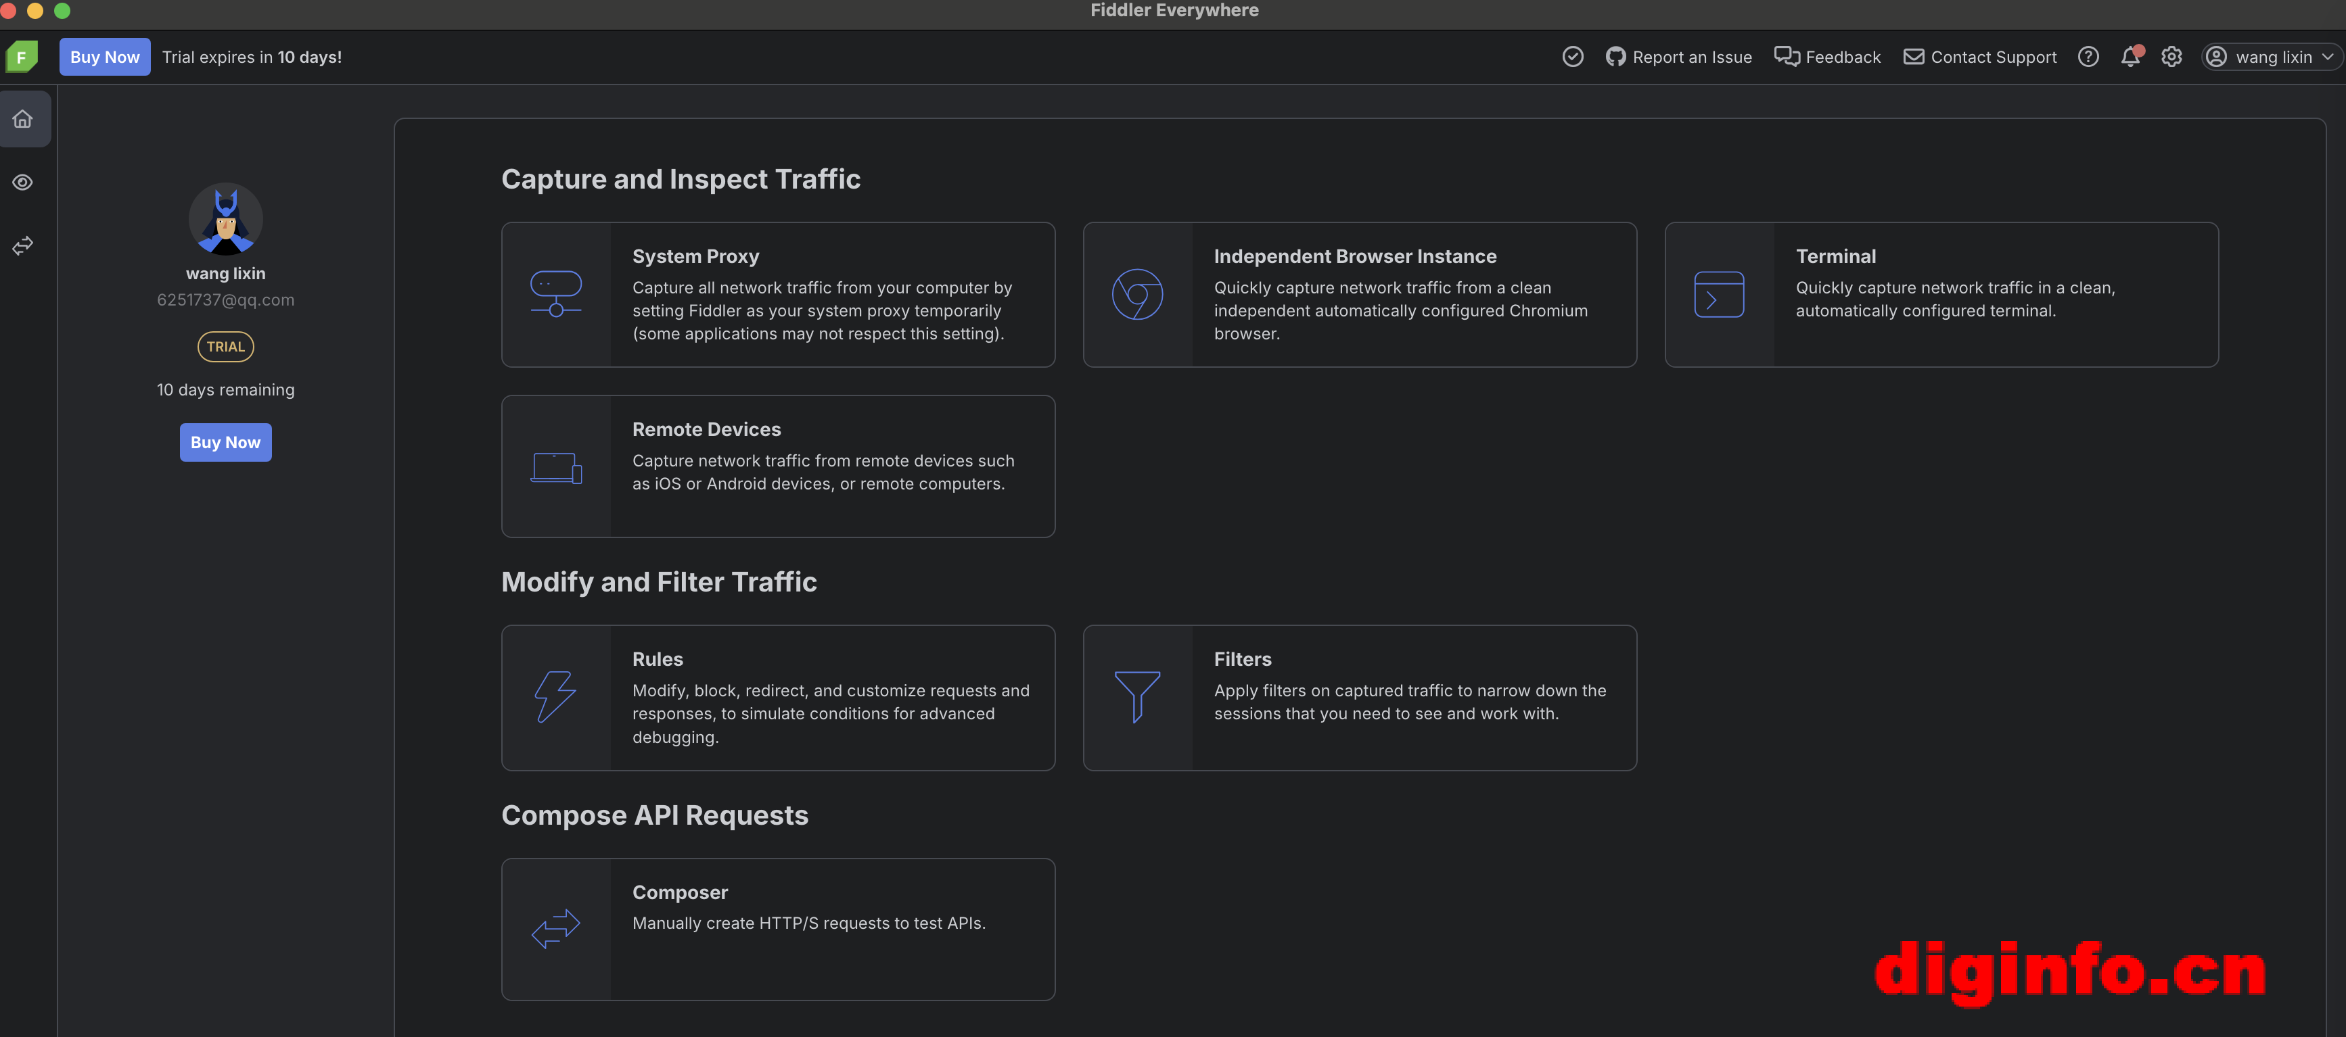Click the Buy Now button in top bar

[x=105, y=57]
